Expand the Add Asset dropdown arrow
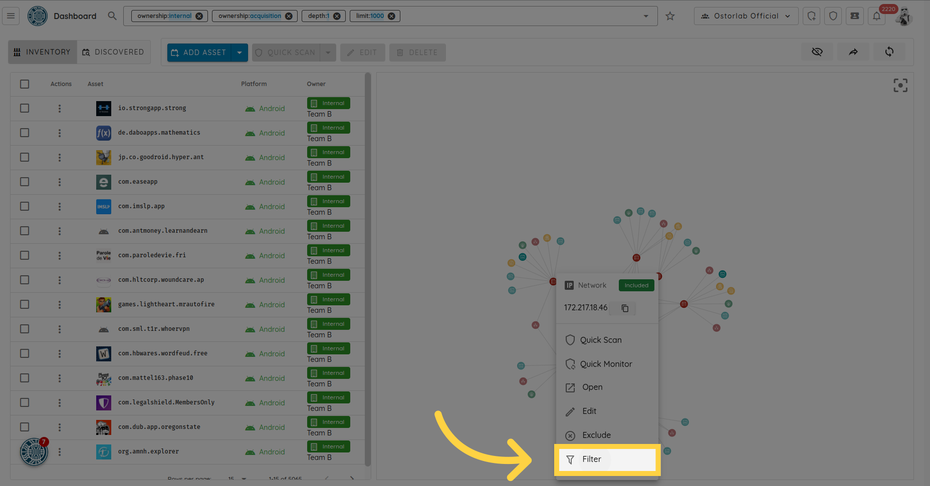The width and height of the screenshot is (930, 486). coord(240,53)
